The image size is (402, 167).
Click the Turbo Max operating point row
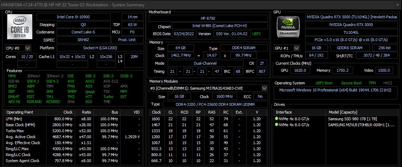click(73, 131)
